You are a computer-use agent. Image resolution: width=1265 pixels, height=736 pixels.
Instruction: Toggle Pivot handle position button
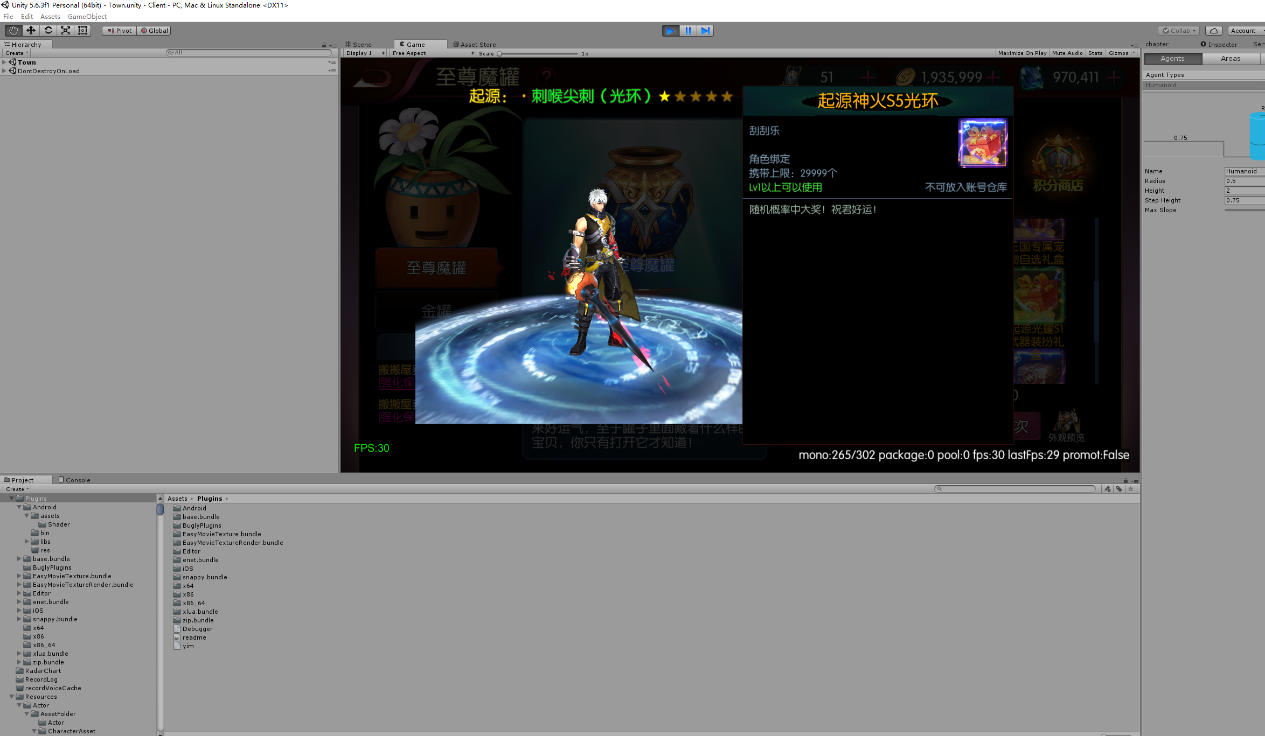120,31
